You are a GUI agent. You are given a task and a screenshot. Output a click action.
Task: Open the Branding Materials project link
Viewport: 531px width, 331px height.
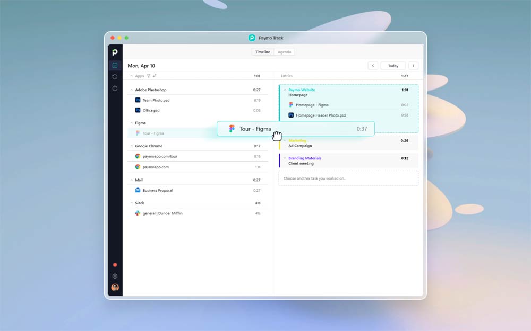tap(305, 158)
